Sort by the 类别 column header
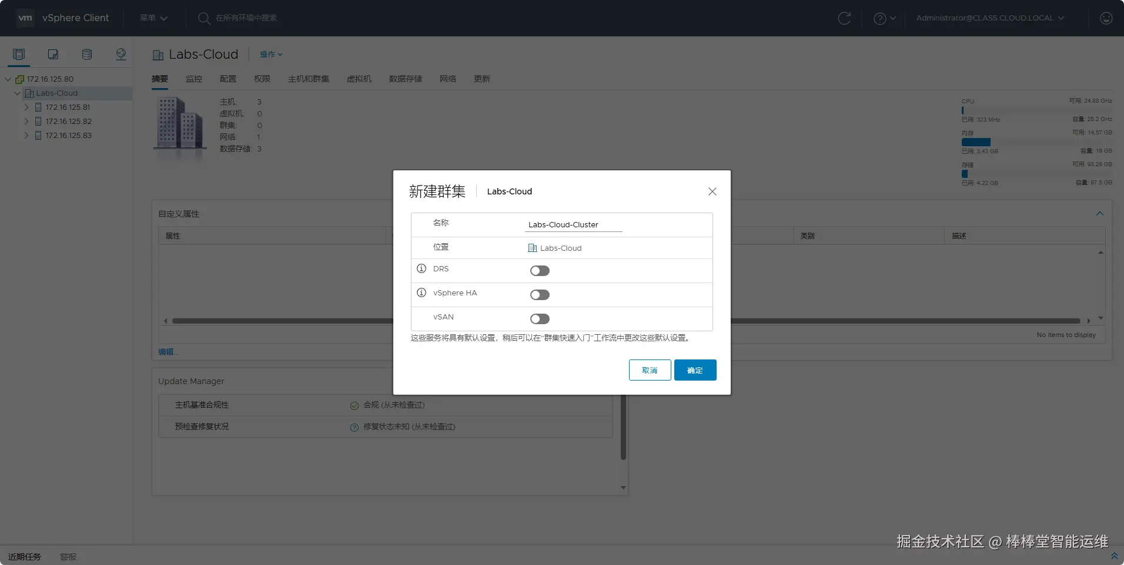 click(808, 236)
